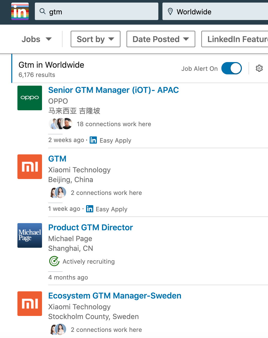Screen dimensions: 268x338
Task: Click the Xiaomi logo for Sweden job
Action: pos(30,304)
